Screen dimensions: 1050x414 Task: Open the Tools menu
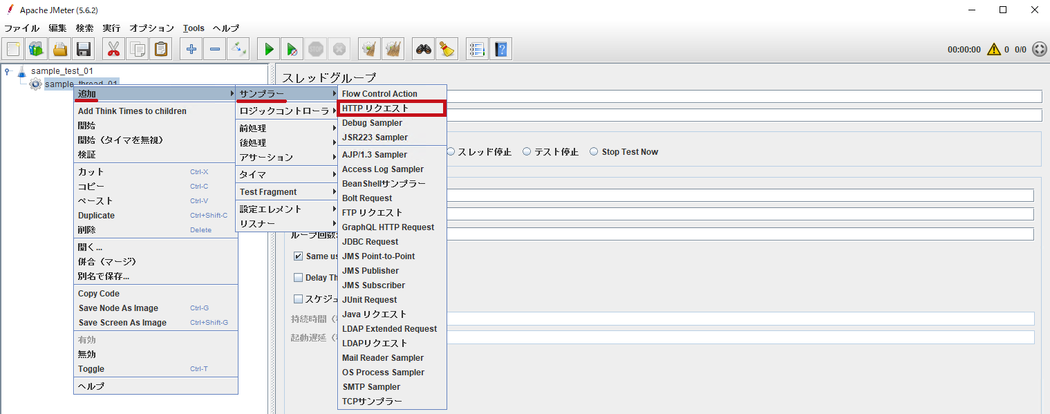194,28
